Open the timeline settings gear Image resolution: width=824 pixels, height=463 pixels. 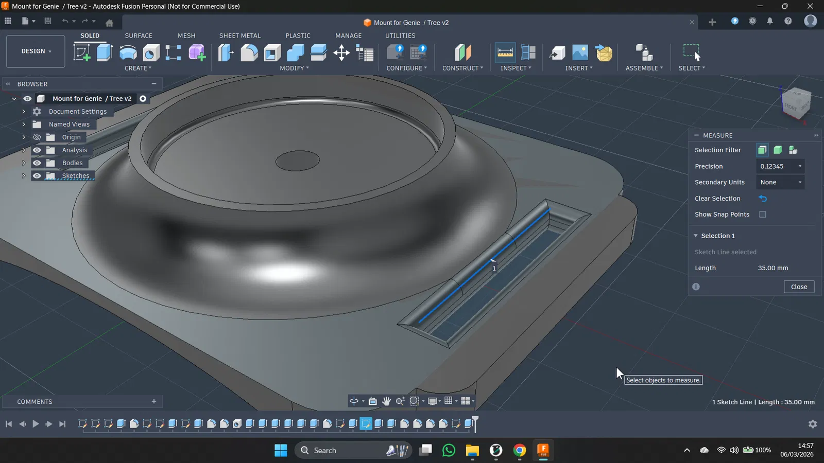click(813, 424)
